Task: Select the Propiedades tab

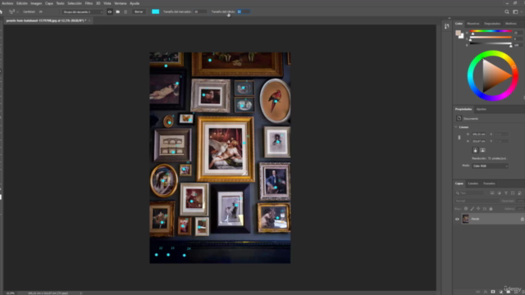Action: pyautogui.click(x=463, y=109)
